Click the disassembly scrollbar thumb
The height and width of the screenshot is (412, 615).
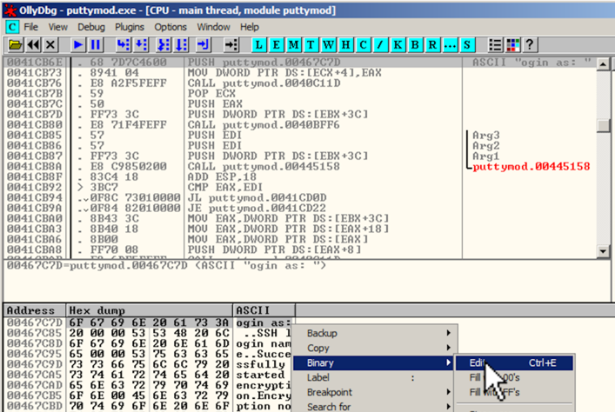[x=603, y=126]
